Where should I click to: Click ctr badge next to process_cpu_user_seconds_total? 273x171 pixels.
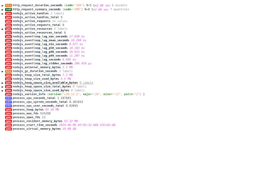pos(8,106)
